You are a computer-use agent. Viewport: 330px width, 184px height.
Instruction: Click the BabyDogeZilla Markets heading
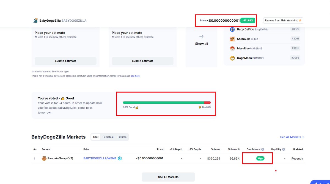[x=59, y=137]
